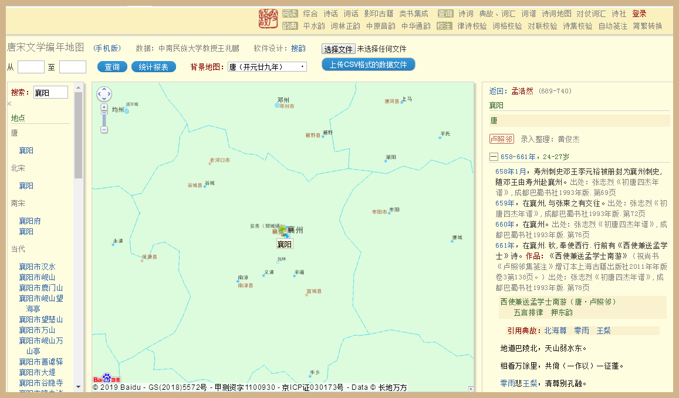The width and height of the screenshot is (679, 398).
Task: Click the zoom in plus icon on map
Action: click(x=104, y=107)
